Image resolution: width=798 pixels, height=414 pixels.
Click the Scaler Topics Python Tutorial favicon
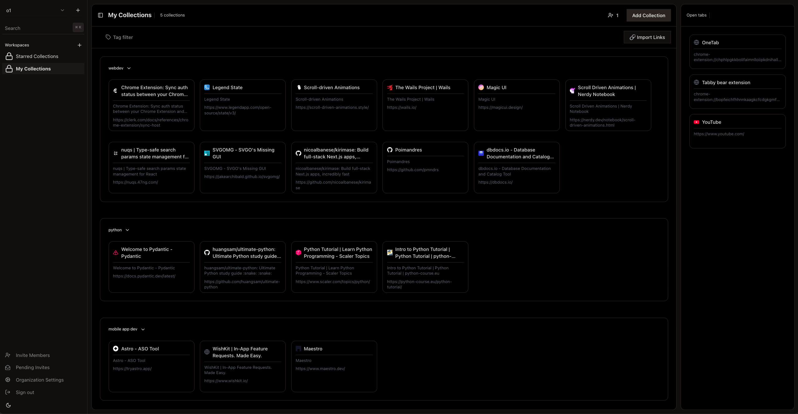tap(298, 253)
